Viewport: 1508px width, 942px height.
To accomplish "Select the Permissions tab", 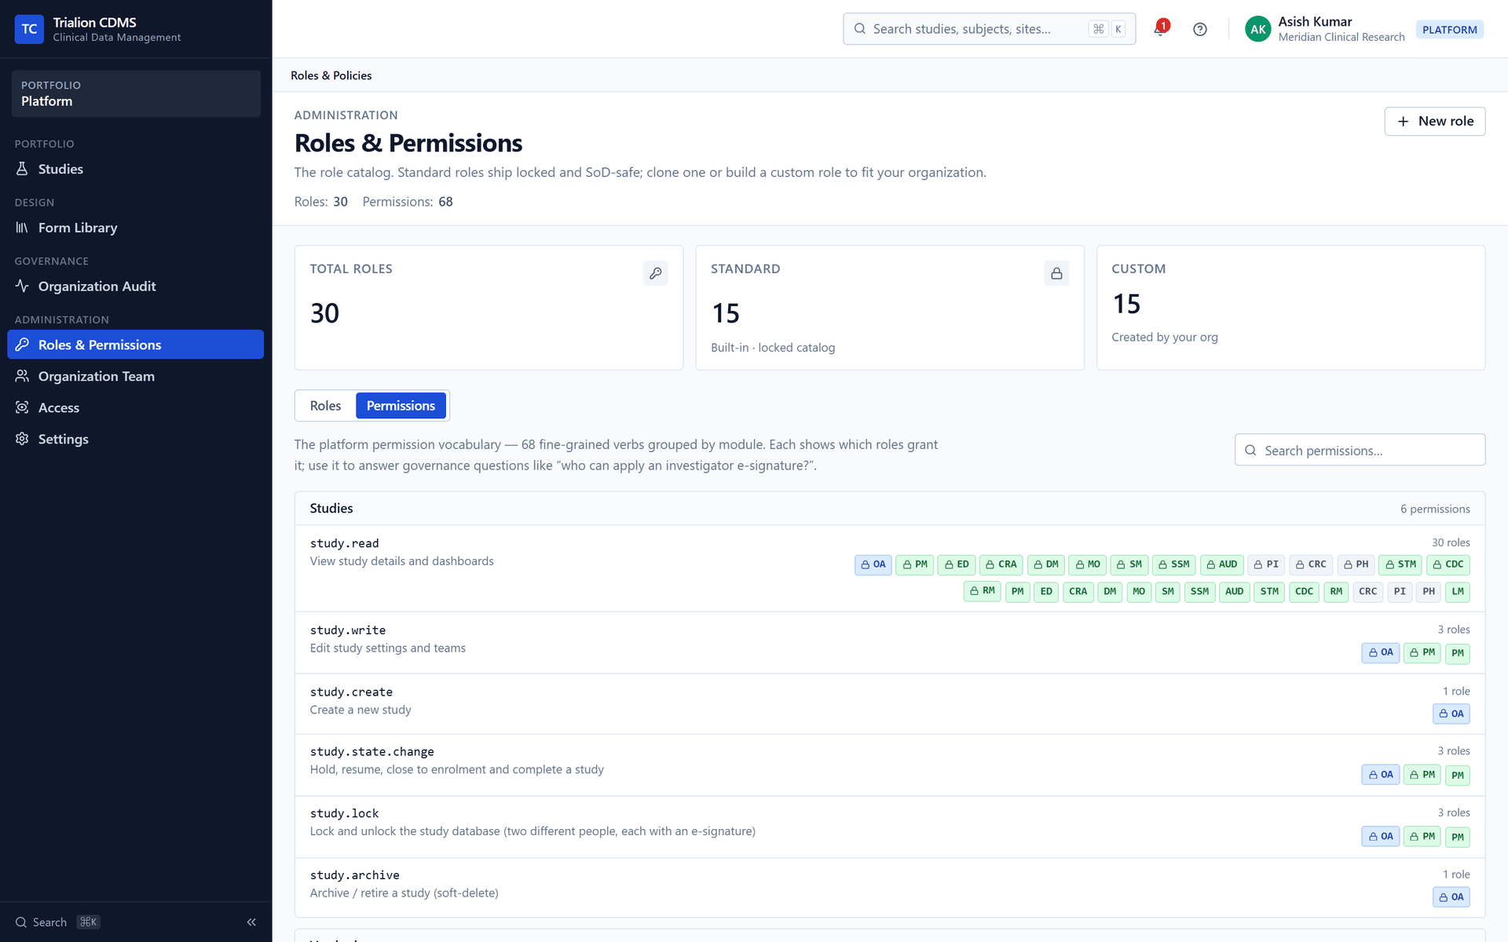I will [x=401, y=406].
